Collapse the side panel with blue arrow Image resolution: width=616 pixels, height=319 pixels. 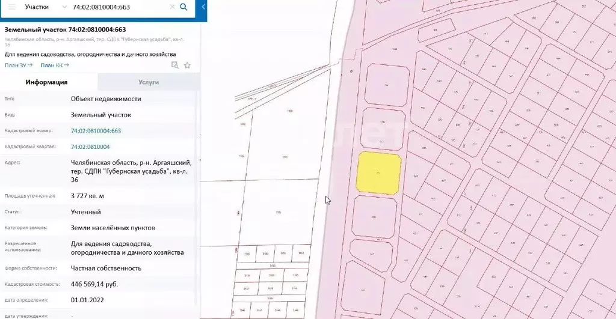coord(203,7)
